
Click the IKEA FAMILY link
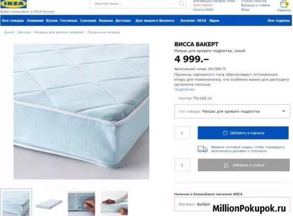tap(203, 5)
